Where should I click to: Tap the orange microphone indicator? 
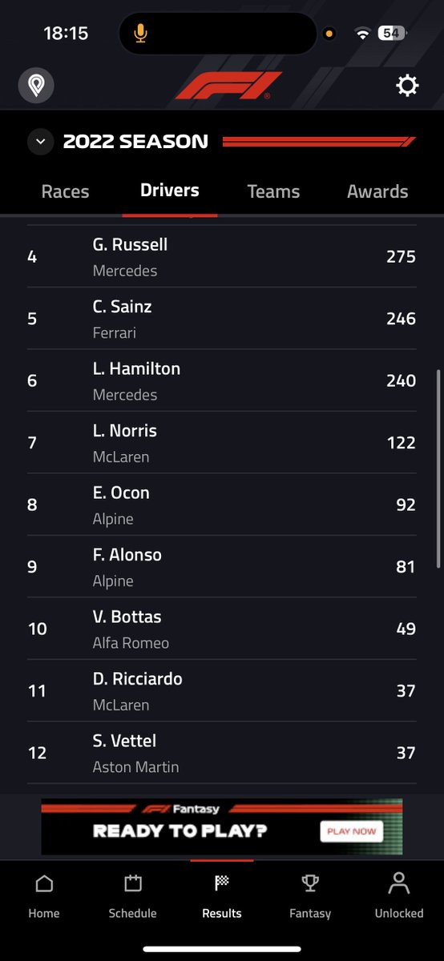coord(140,33)
